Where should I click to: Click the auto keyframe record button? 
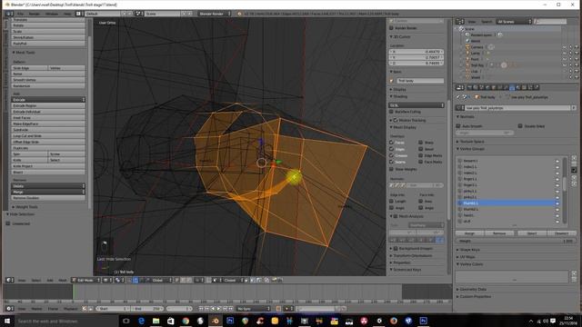(x=277, y=309)
